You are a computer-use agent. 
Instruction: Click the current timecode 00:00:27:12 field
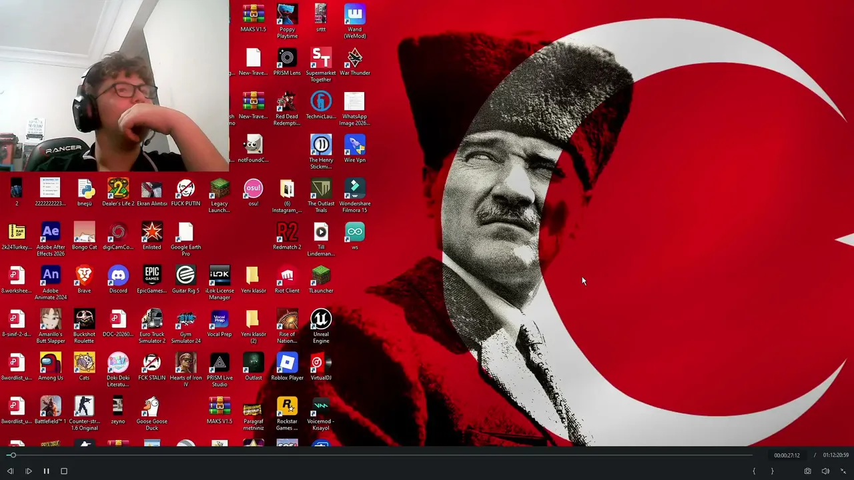(x=787, y=455)
